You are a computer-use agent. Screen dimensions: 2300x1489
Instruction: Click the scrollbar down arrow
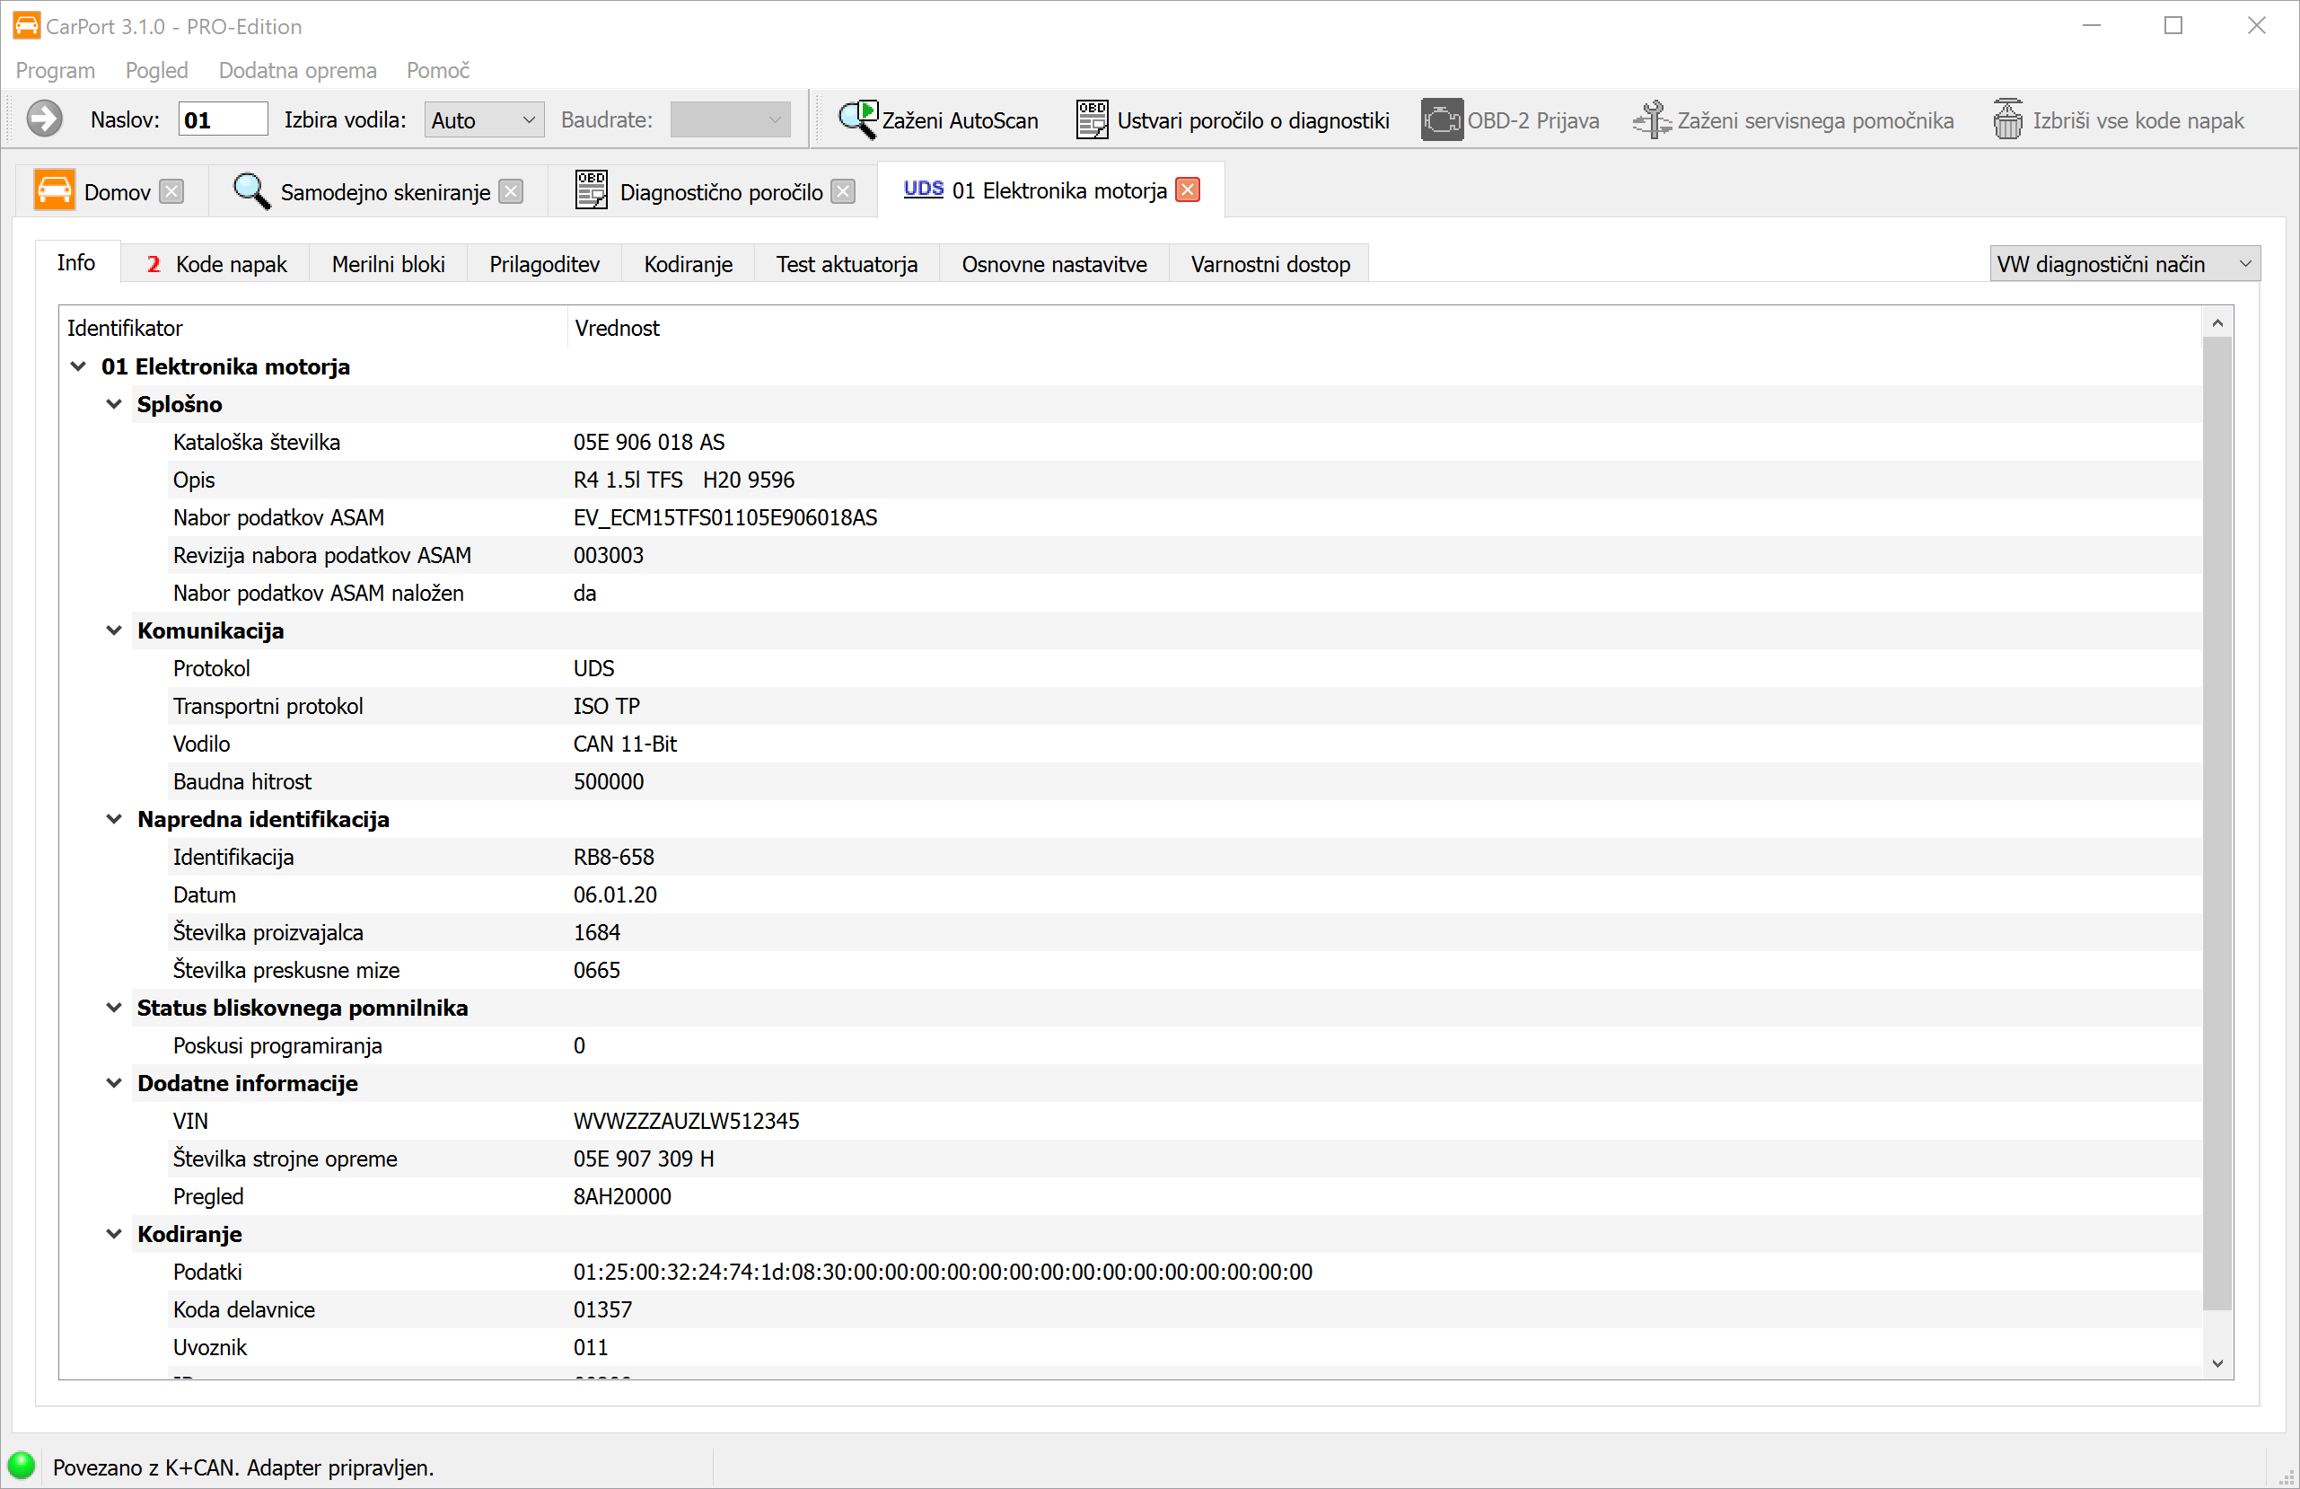click(2217, 1363)
